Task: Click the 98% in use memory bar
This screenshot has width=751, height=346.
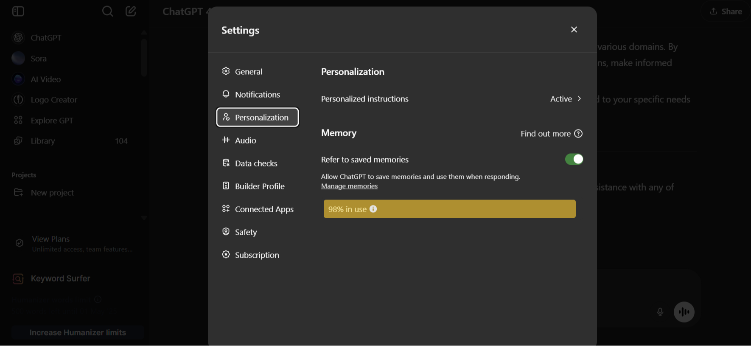Action: click(x=450, y=209)
